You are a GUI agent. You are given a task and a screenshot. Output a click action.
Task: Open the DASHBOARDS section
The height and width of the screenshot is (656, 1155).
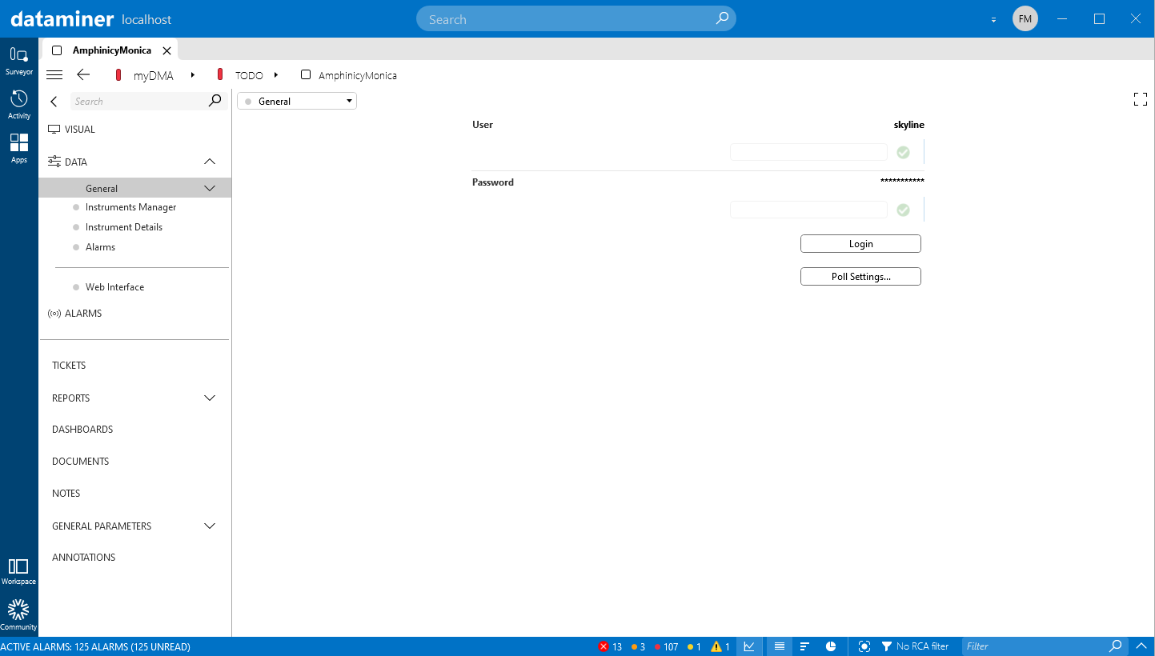pos(82,430)
